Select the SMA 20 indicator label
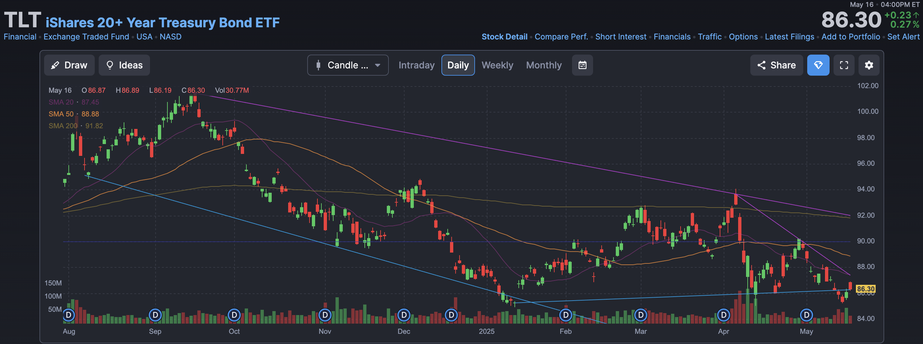 pos(61,102)
